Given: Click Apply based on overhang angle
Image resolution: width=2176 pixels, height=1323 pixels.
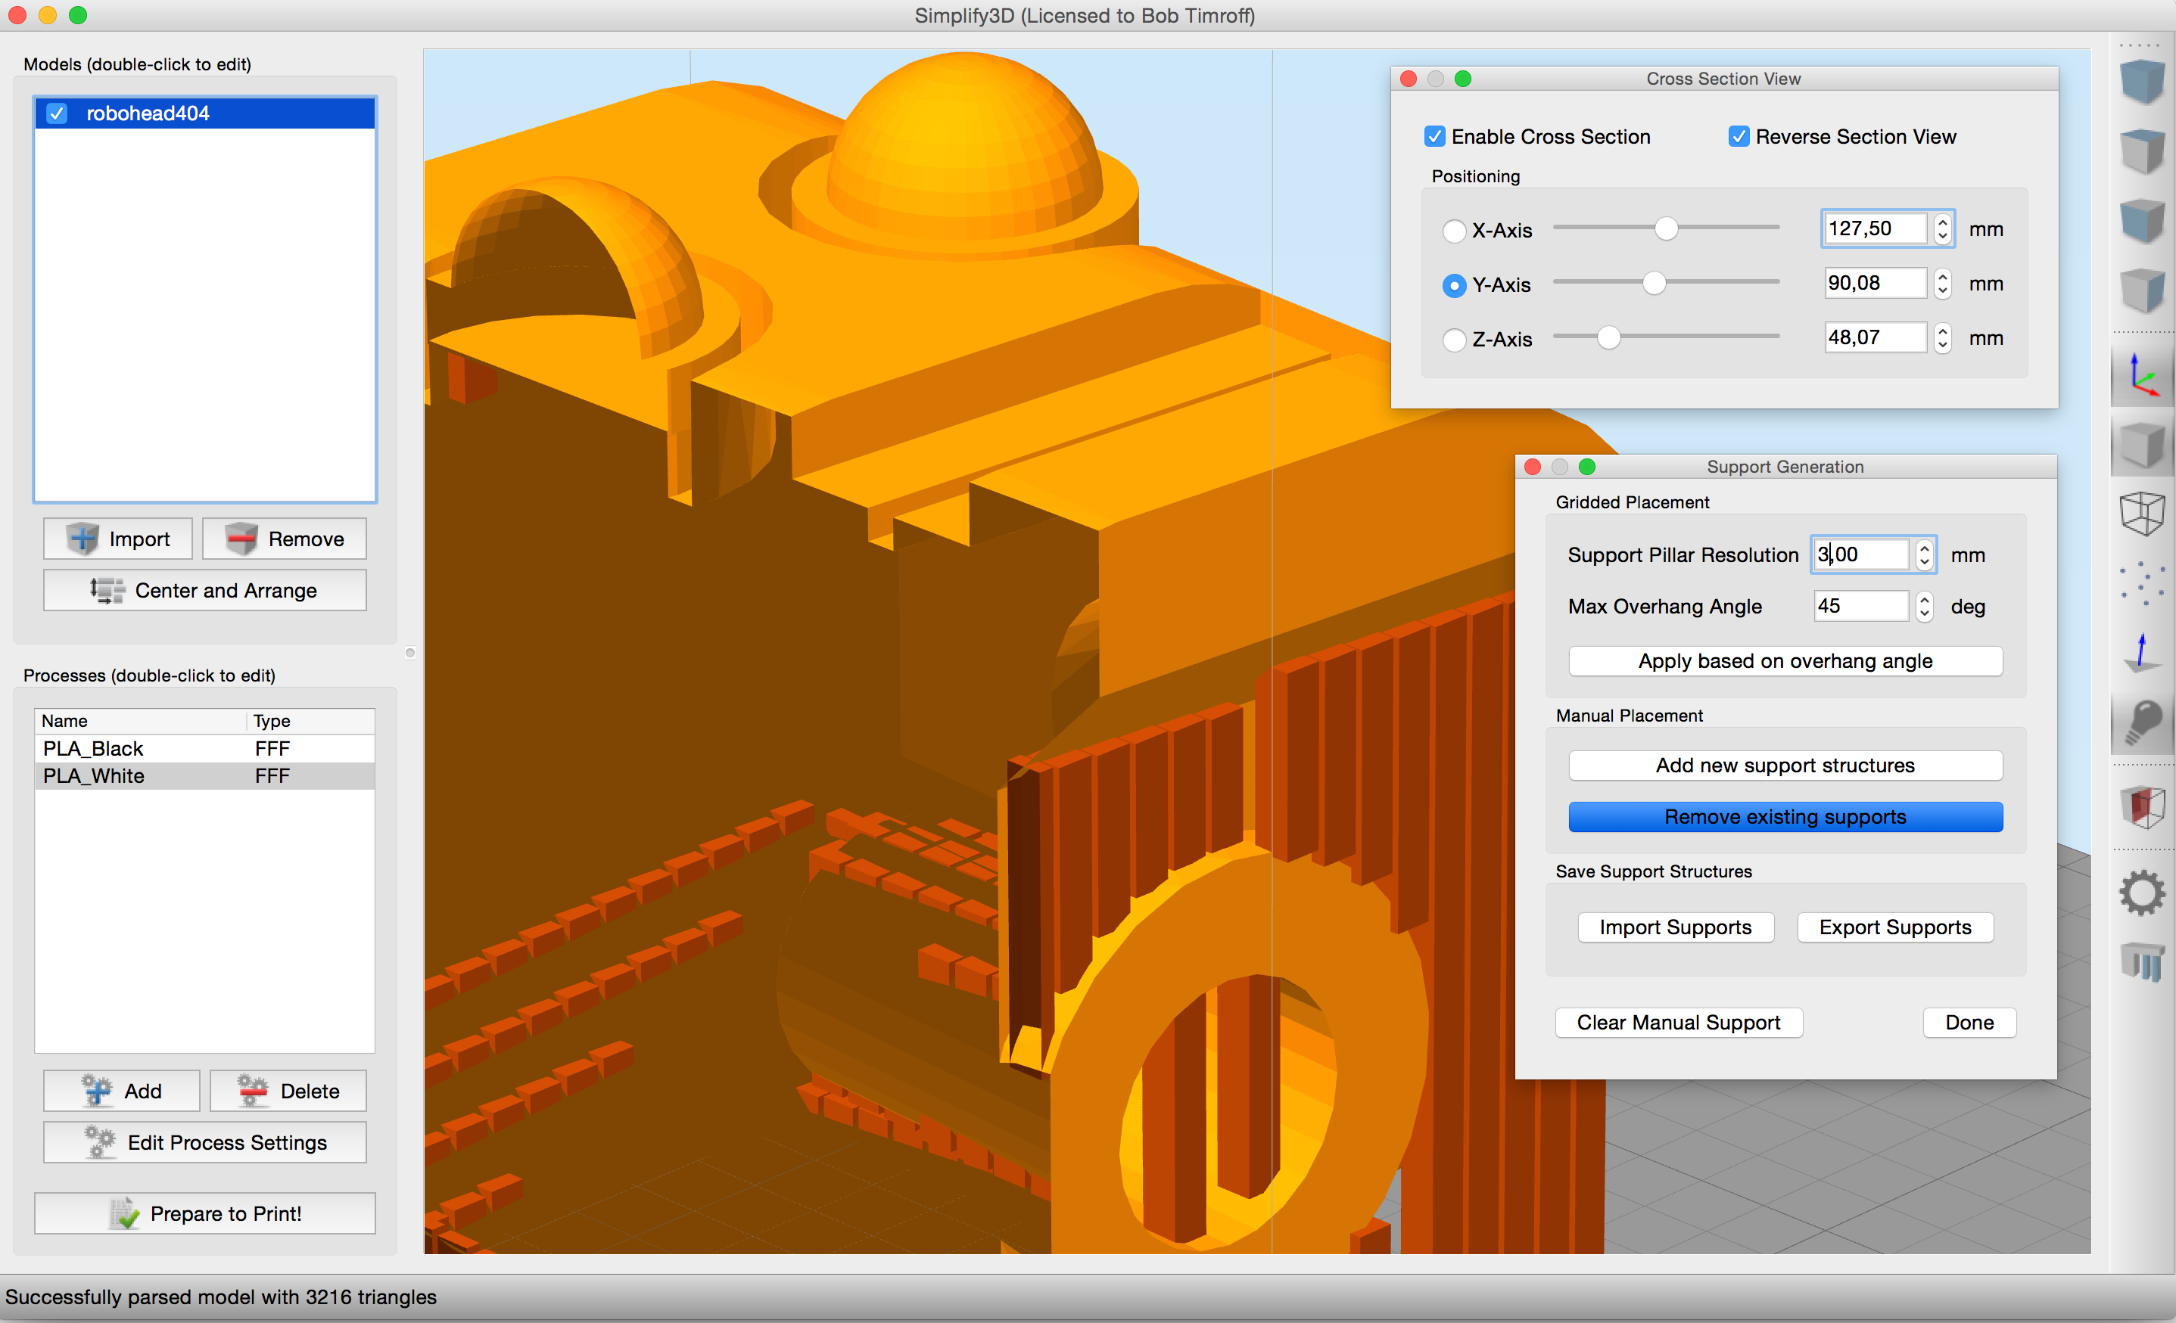Looking at the screenshot, I should click(x=1785, y=661).
